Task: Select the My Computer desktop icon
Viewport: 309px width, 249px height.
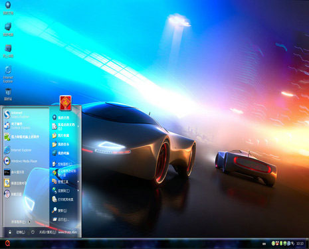Action: (x=8, y=29)
